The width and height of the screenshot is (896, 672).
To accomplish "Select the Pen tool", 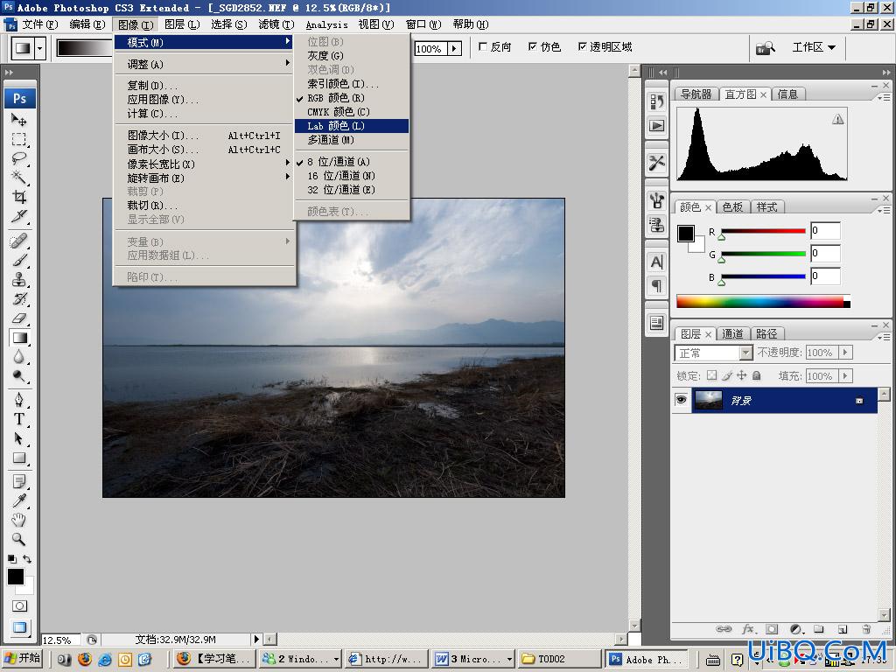I will (19, 399).
